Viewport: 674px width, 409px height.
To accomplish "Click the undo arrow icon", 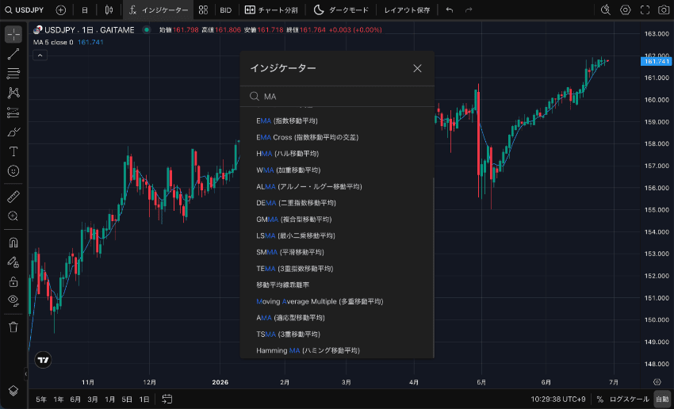I will coord(450,10).
